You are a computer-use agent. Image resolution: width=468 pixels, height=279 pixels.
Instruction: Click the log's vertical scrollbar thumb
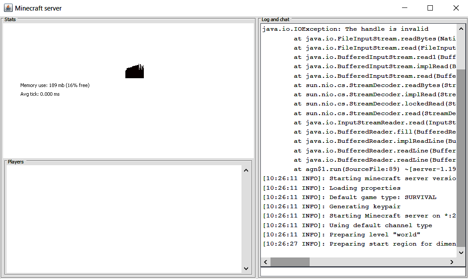(x=461, y=163)
